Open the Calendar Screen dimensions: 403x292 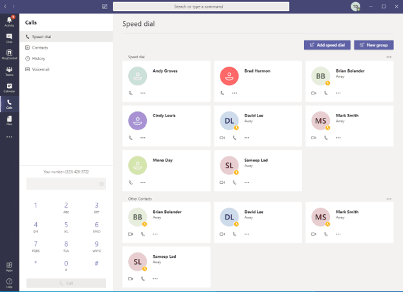9,87
